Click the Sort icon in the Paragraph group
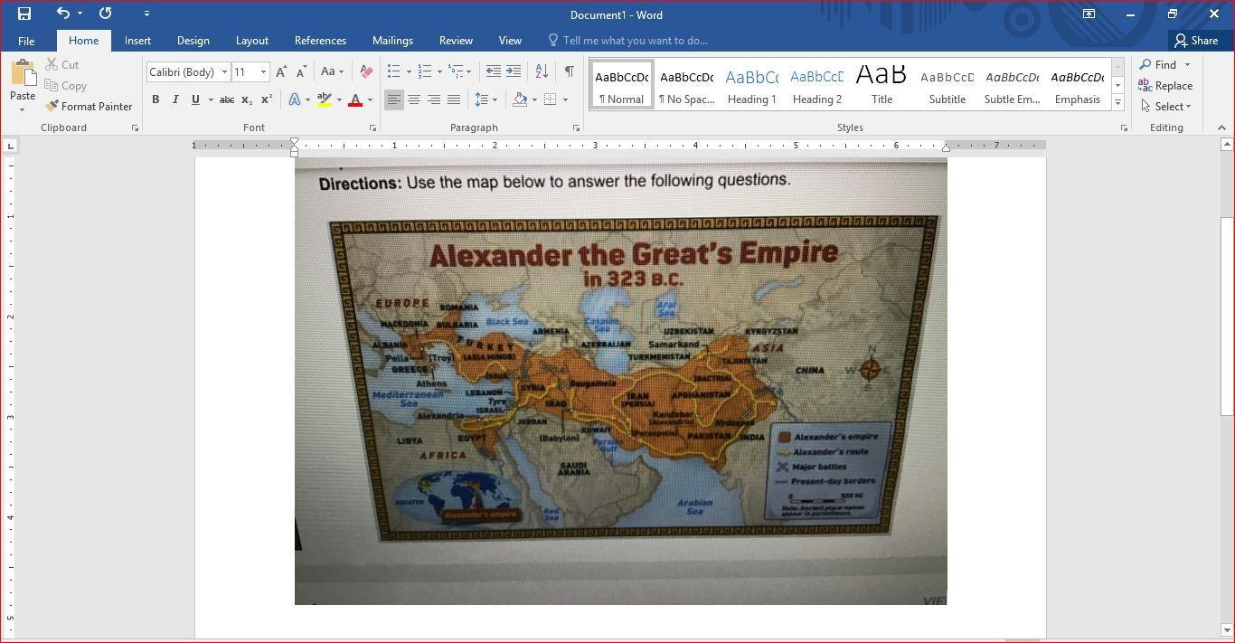 (x=542, y=71)
